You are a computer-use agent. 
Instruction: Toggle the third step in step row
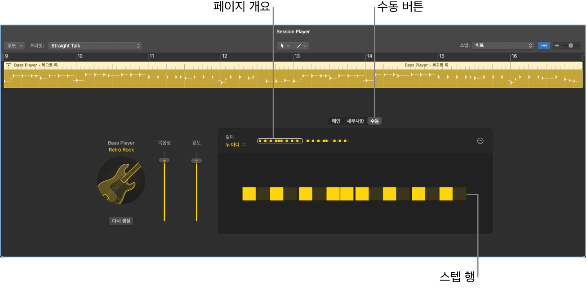[277, 194]
